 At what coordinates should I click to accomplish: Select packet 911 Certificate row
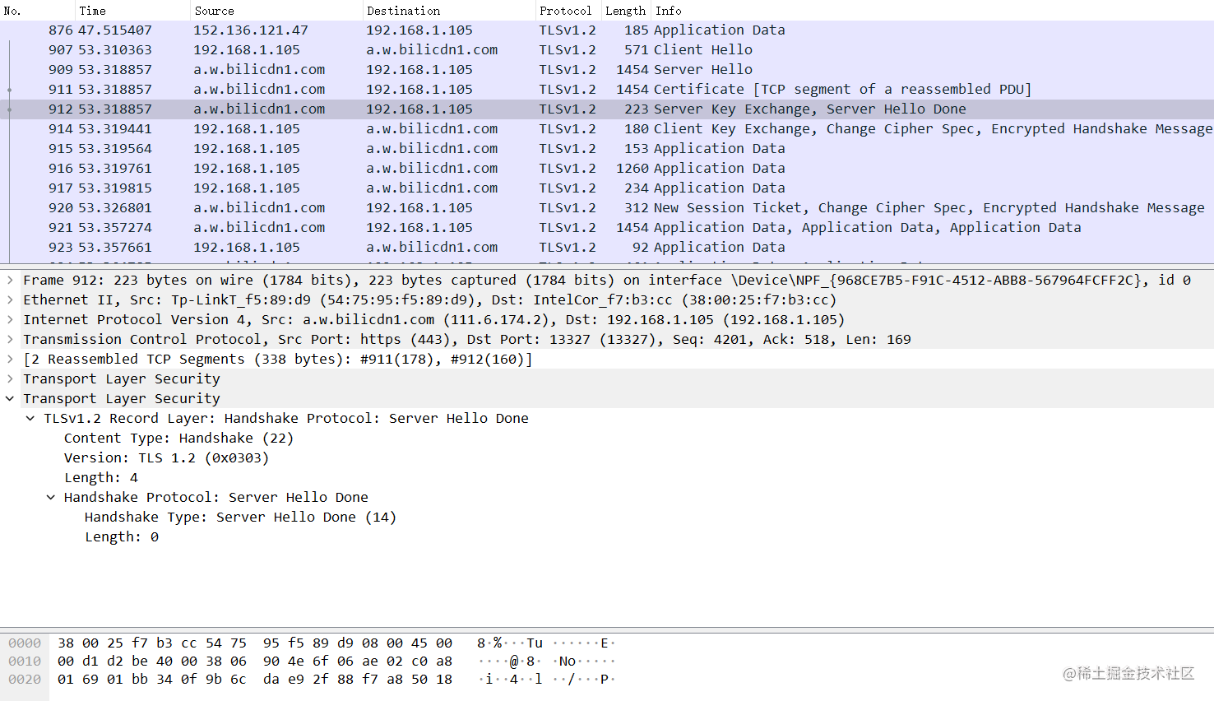pos(607,90)
